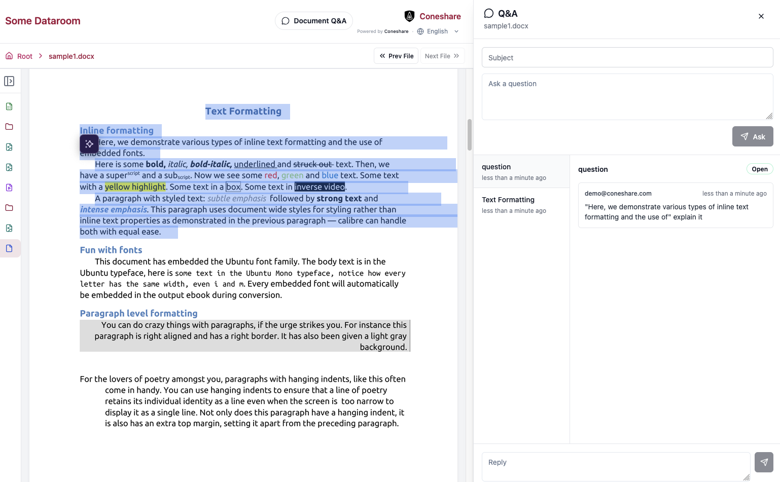Viewport: 780px width, 482px height.
Task: Select the highlighted blue document icon in sidebar
Action: (x=9, y=248)
